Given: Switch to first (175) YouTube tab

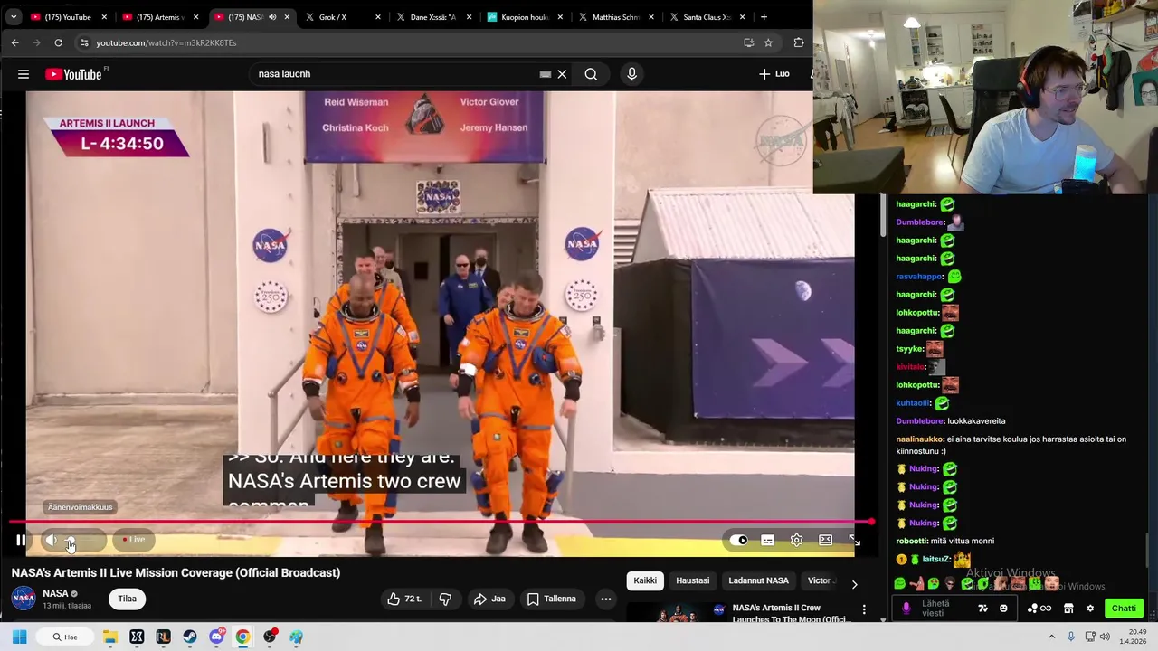Looking at the screenshot, I should (69, 17).
